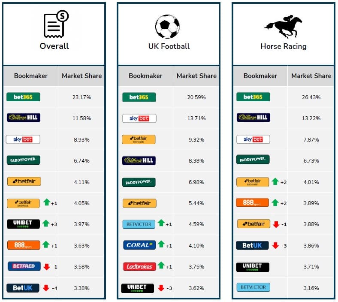Click Sky Bet logo in UK Football table
Image resolution: width=338 pixels, height=302 pixels.
pos(139,118)
